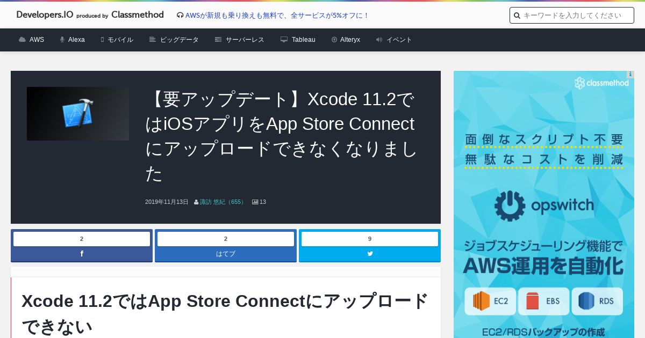
Task: Click the list icon next to ビッグデータ
Action: tap(153, 40)
